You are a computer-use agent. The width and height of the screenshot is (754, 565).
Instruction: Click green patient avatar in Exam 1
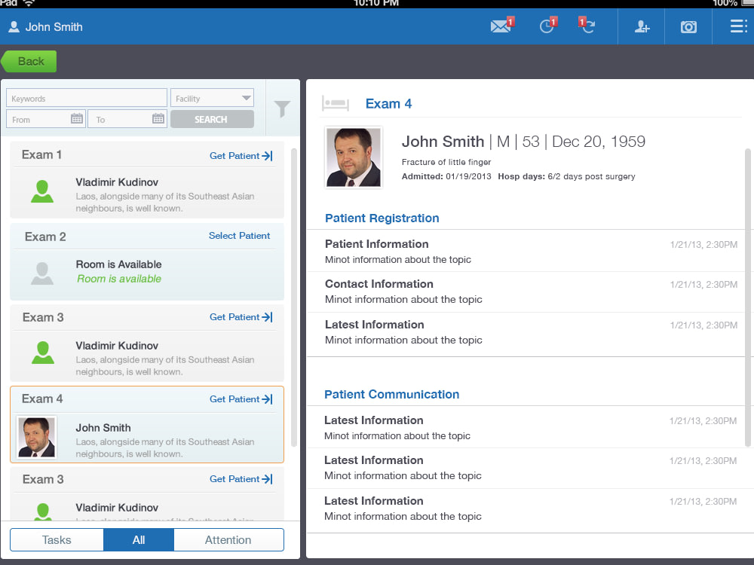(x=42, y=191)
